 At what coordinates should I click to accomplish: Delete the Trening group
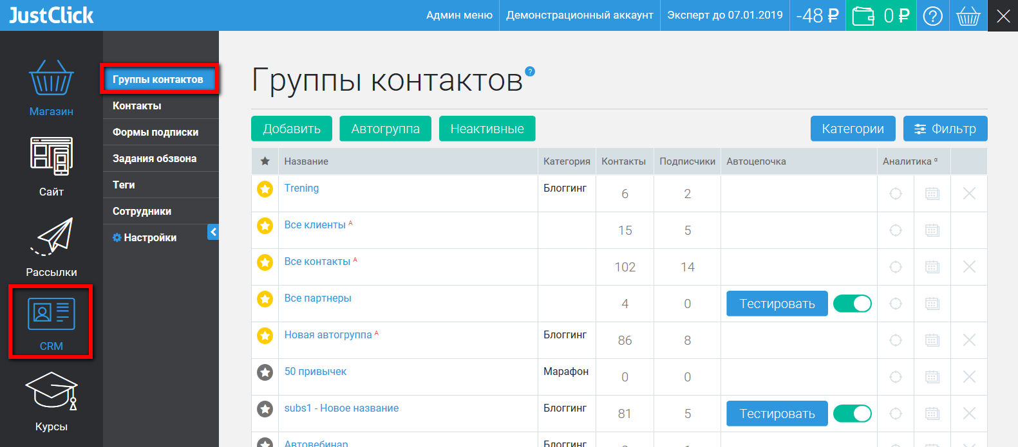pyautogui.click(x=969, y=194)
